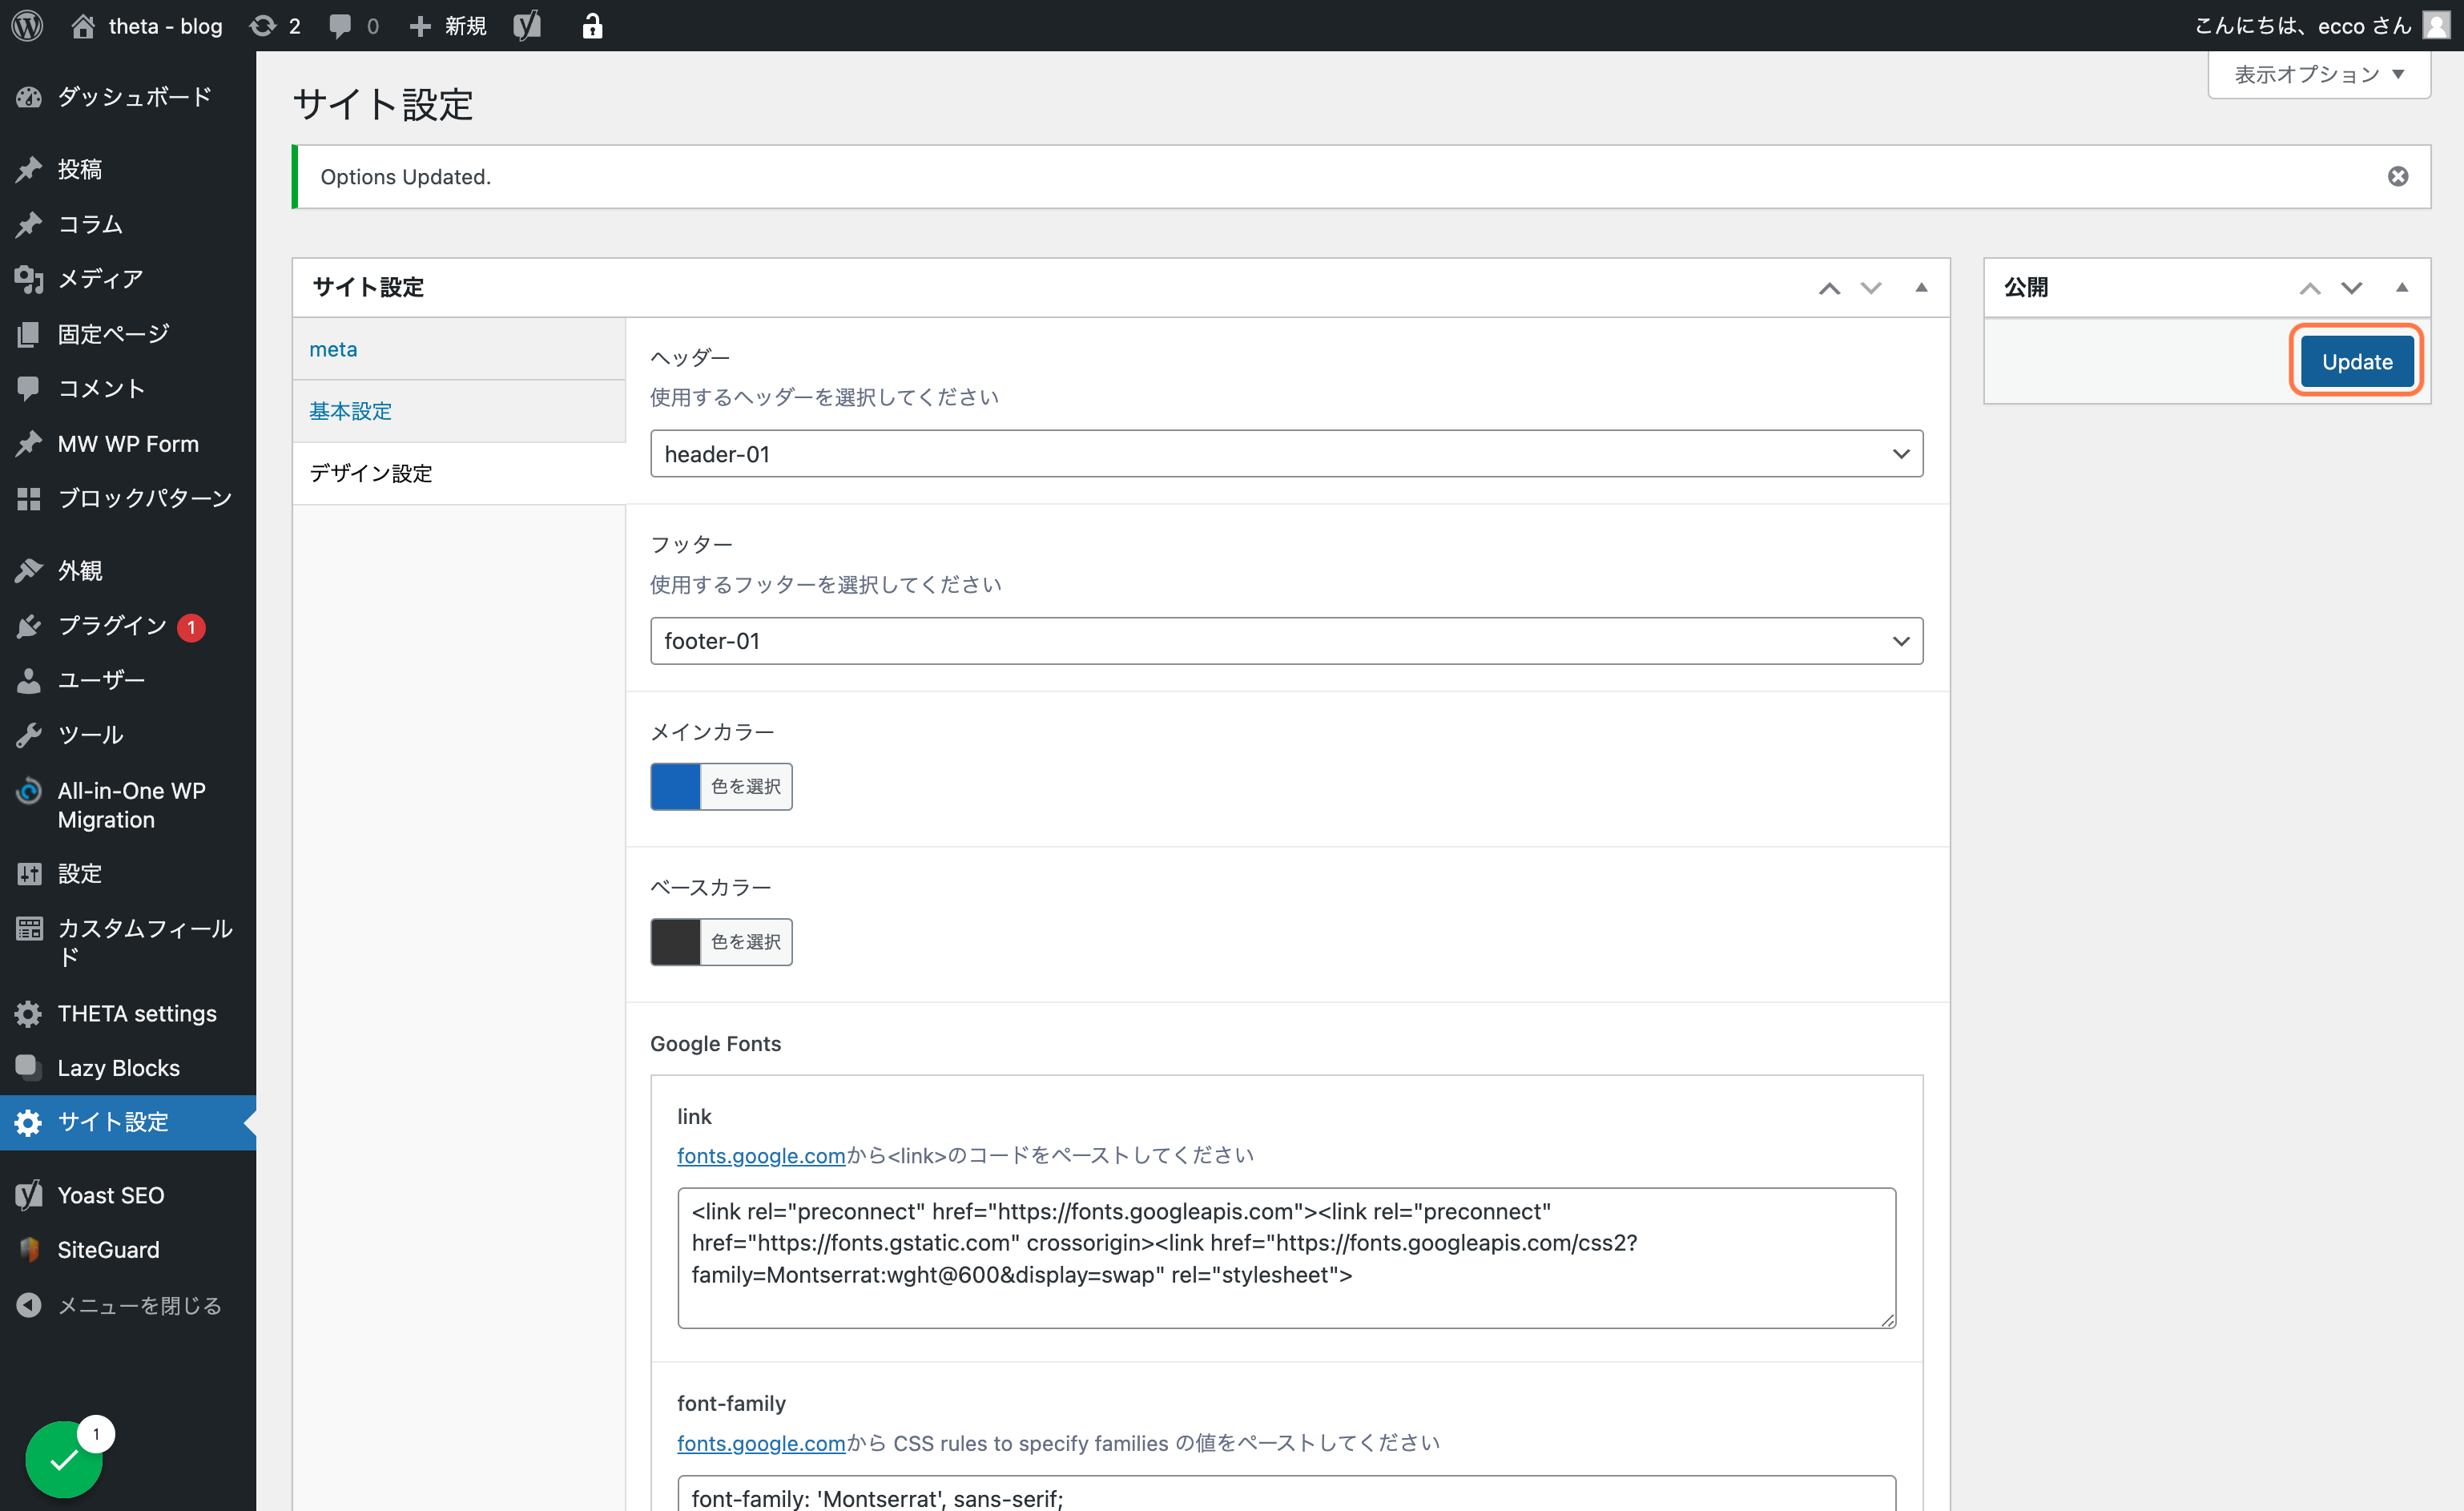Screen dimensions: 2464x1511
Task: Open fonts.google.com link under link field
Action: click(x=761, y=1155)
